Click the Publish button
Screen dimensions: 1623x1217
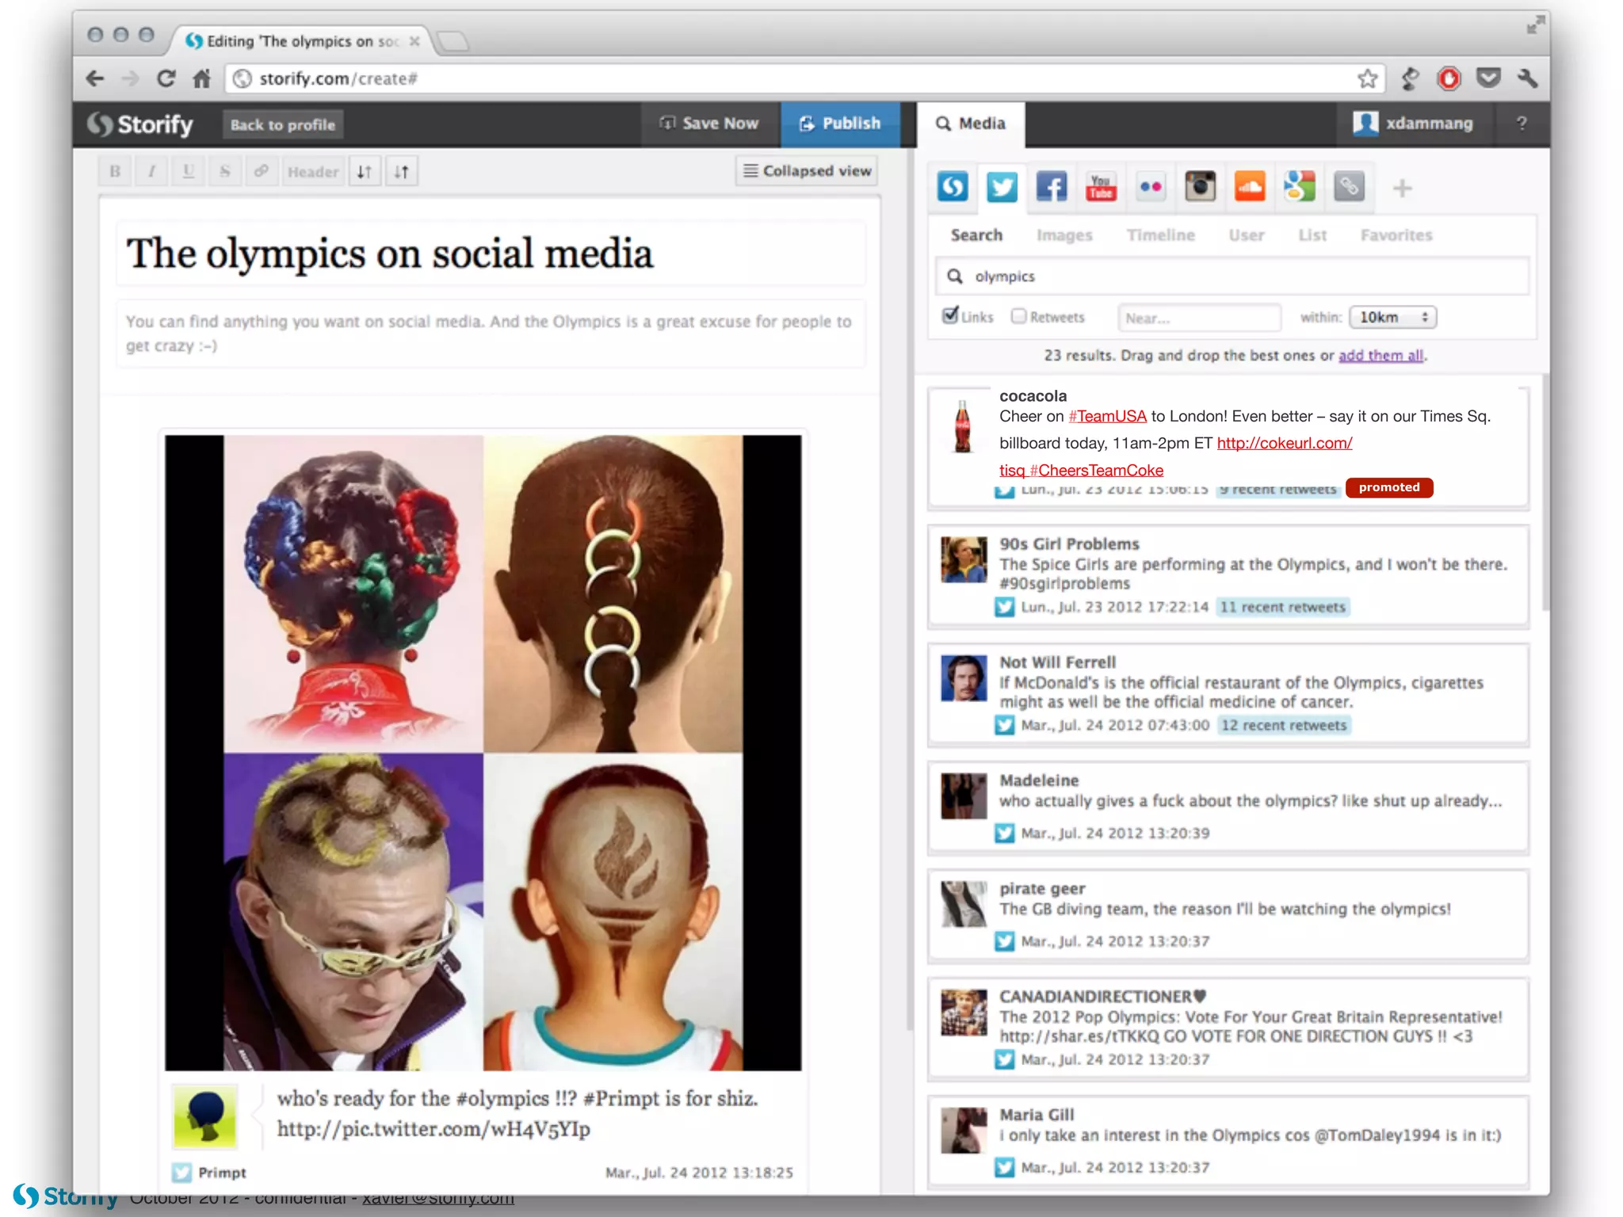pyautogui.click(x=840, y=124)
